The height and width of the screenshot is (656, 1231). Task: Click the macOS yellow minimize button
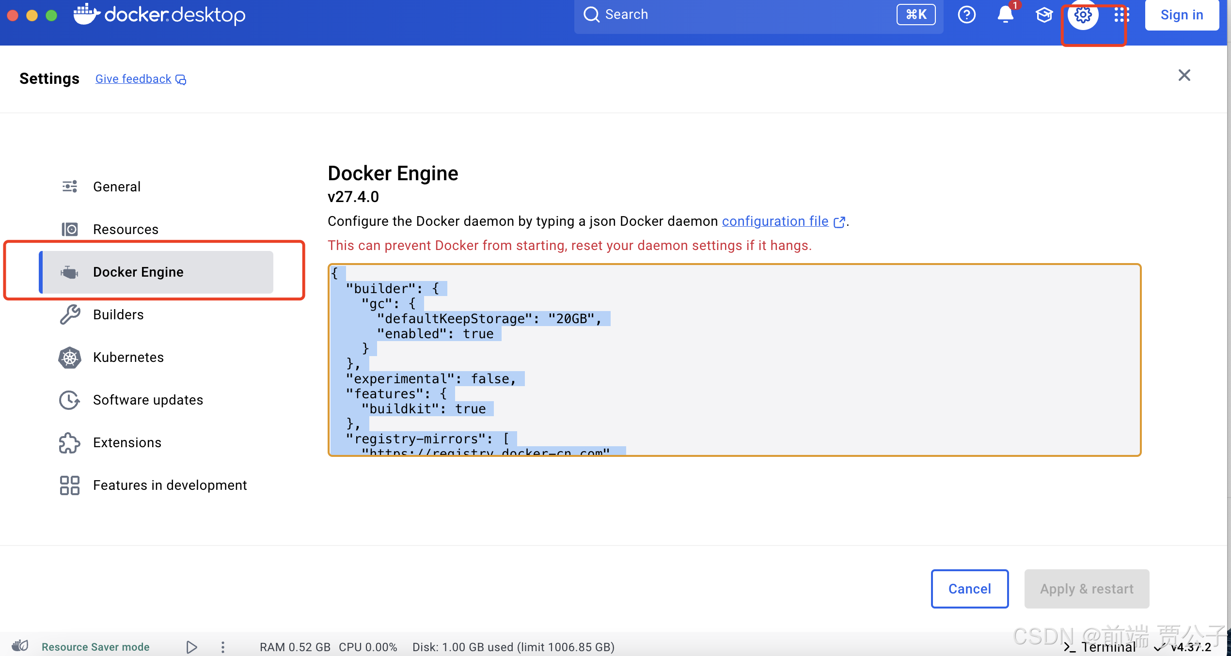(32, 16)
